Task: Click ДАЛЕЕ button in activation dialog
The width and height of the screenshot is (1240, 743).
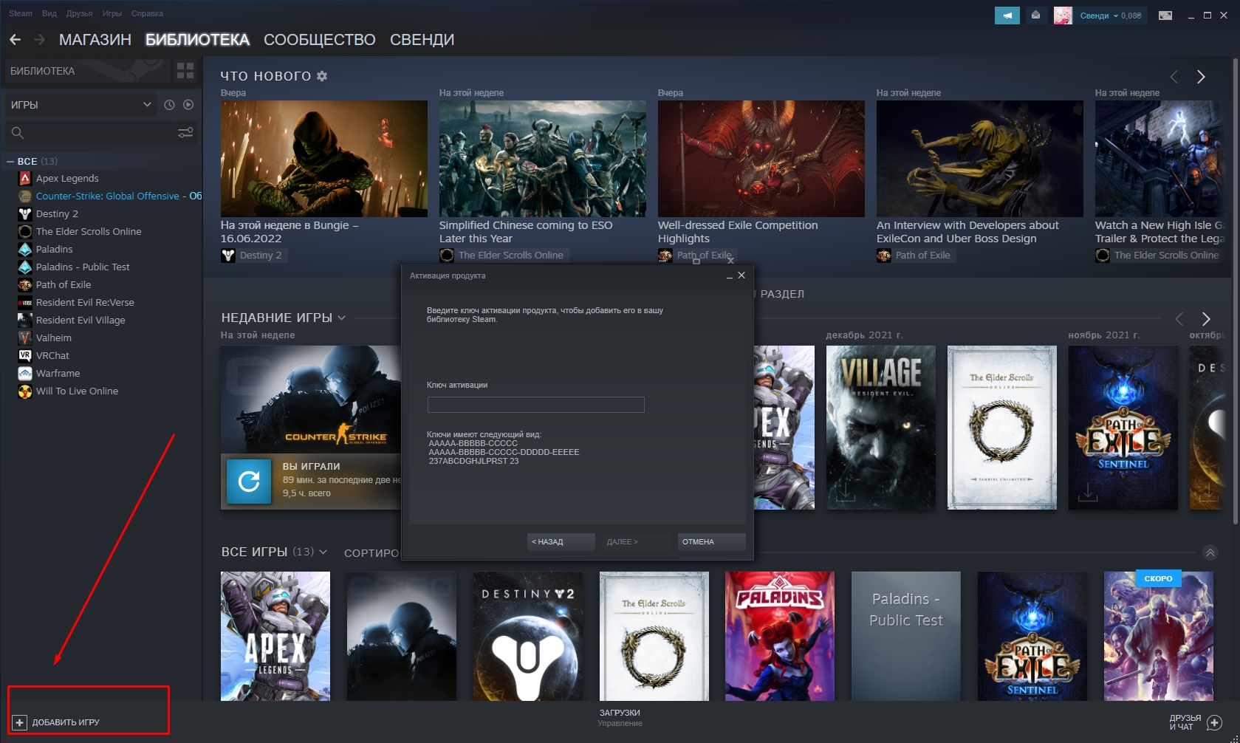Action: 637,542
